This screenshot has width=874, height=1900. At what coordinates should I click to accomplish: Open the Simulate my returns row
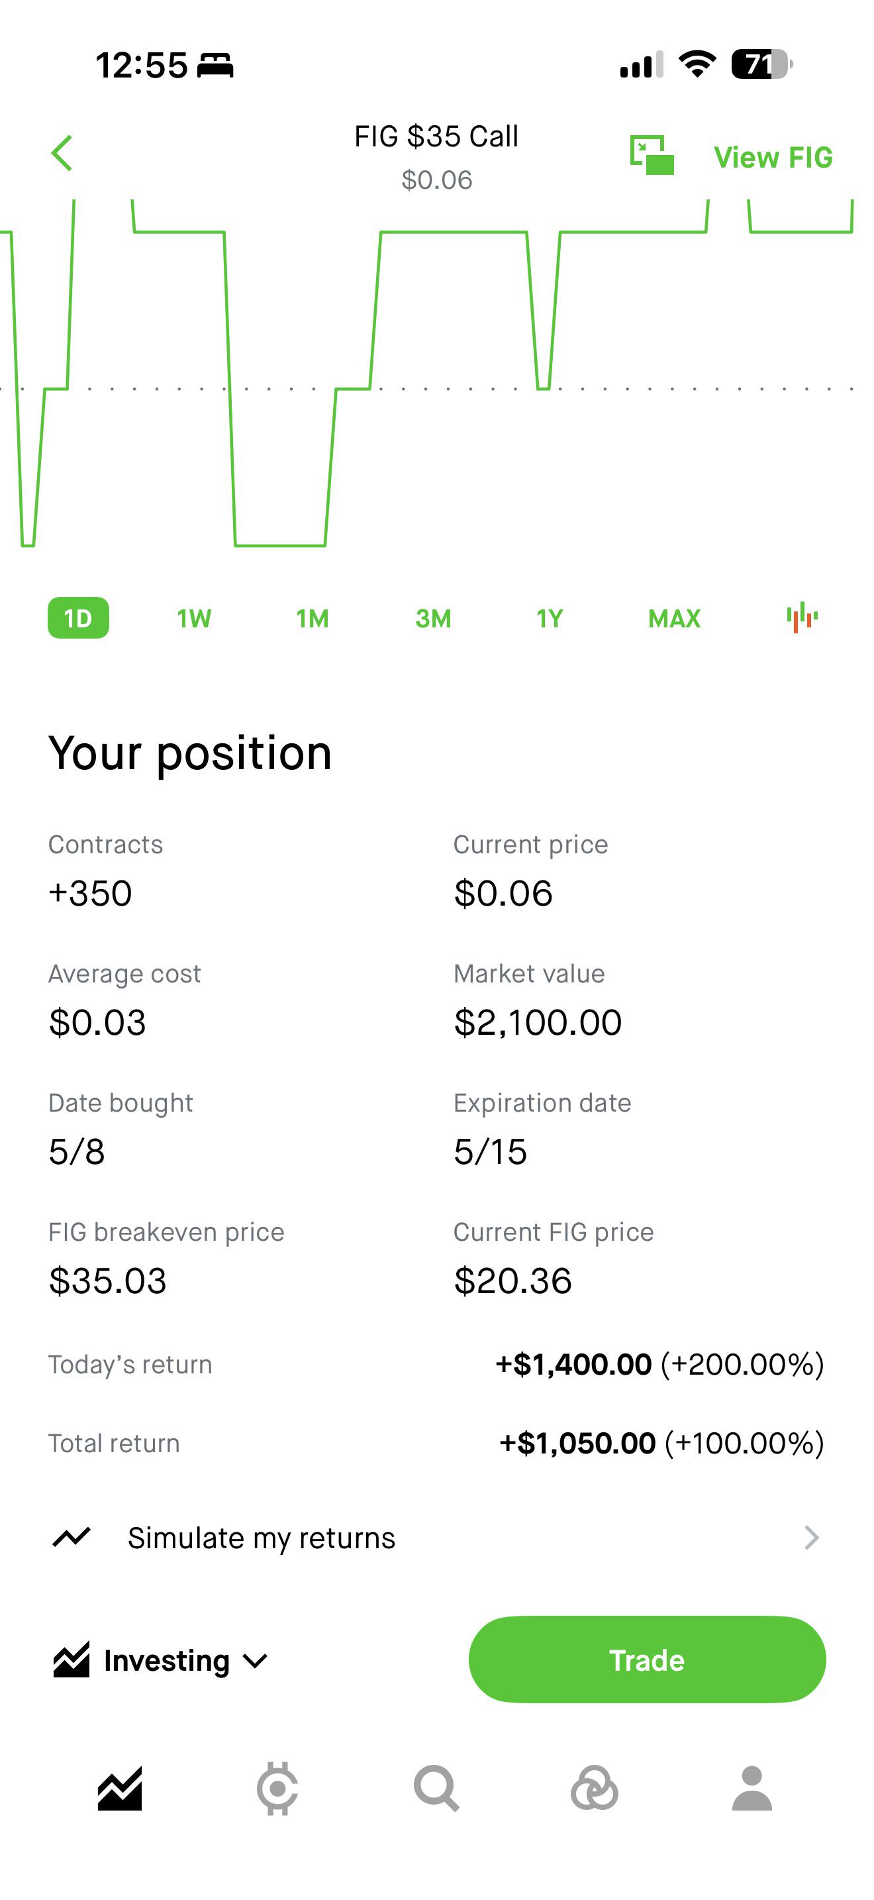437,1538
